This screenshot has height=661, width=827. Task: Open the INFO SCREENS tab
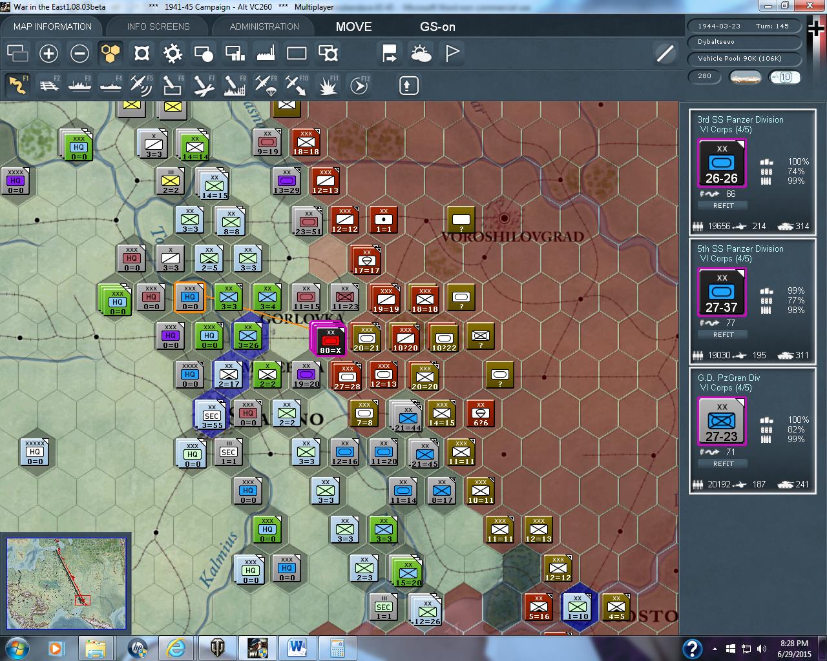(158, 26)
